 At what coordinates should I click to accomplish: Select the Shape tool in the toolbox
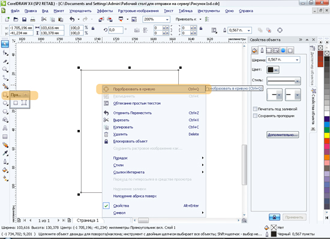5,53
